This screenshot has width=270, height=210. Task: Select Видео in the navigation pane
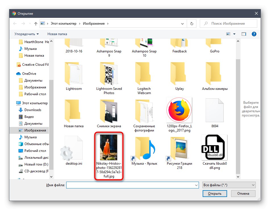click(x=26, y=117)
